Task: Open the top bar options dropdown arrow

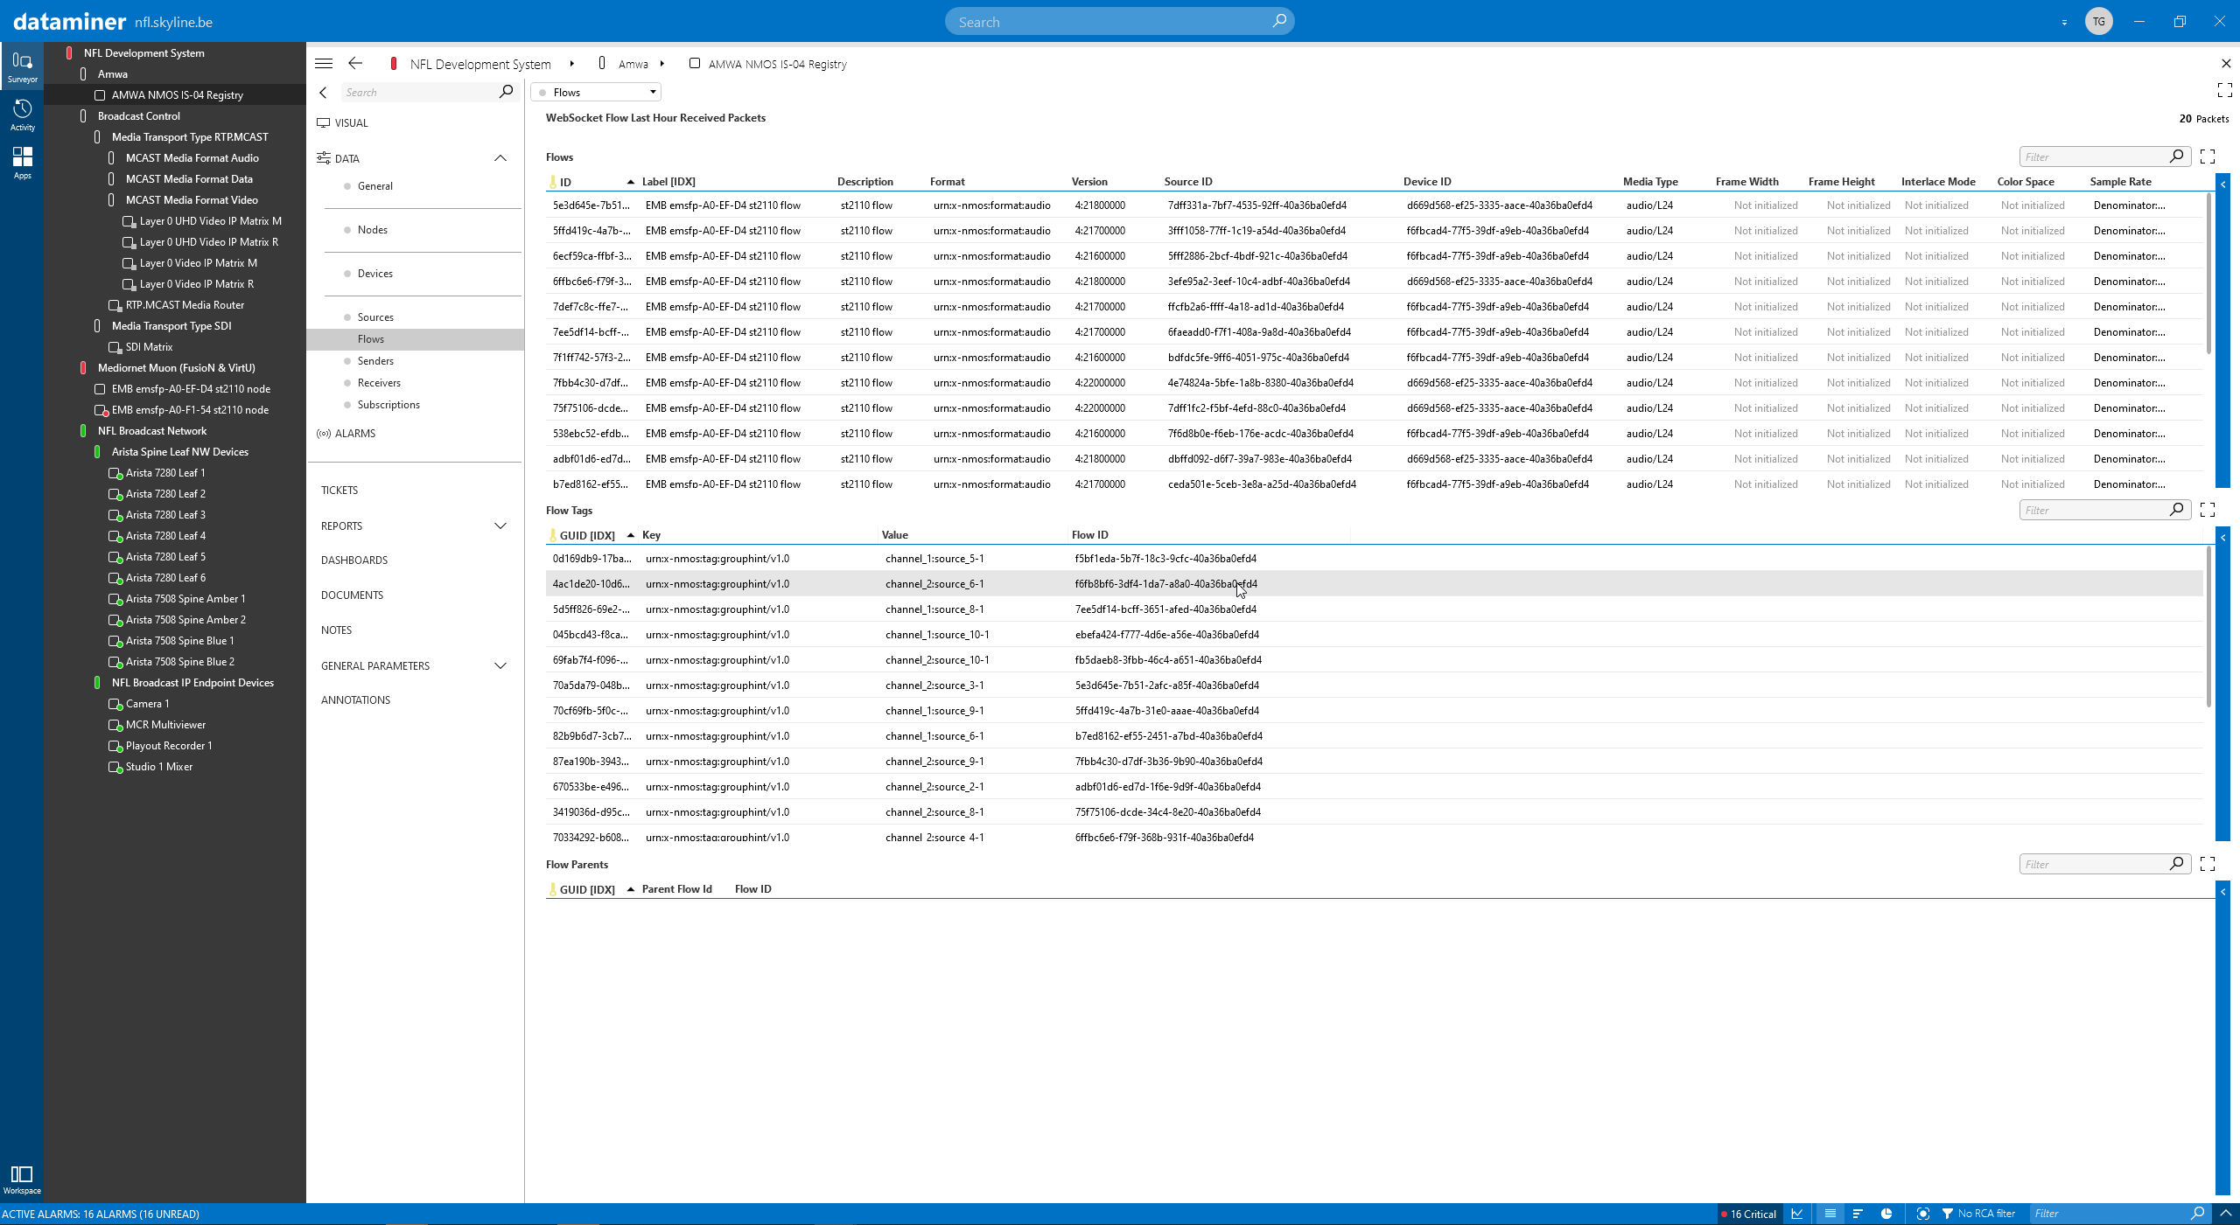Action: coord(2064,22)
